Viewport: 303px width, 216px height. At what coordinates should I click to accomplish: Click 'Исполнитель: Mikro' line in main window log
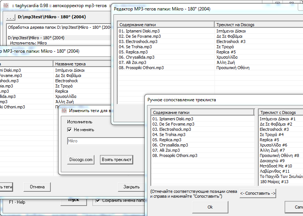point(28,43)
